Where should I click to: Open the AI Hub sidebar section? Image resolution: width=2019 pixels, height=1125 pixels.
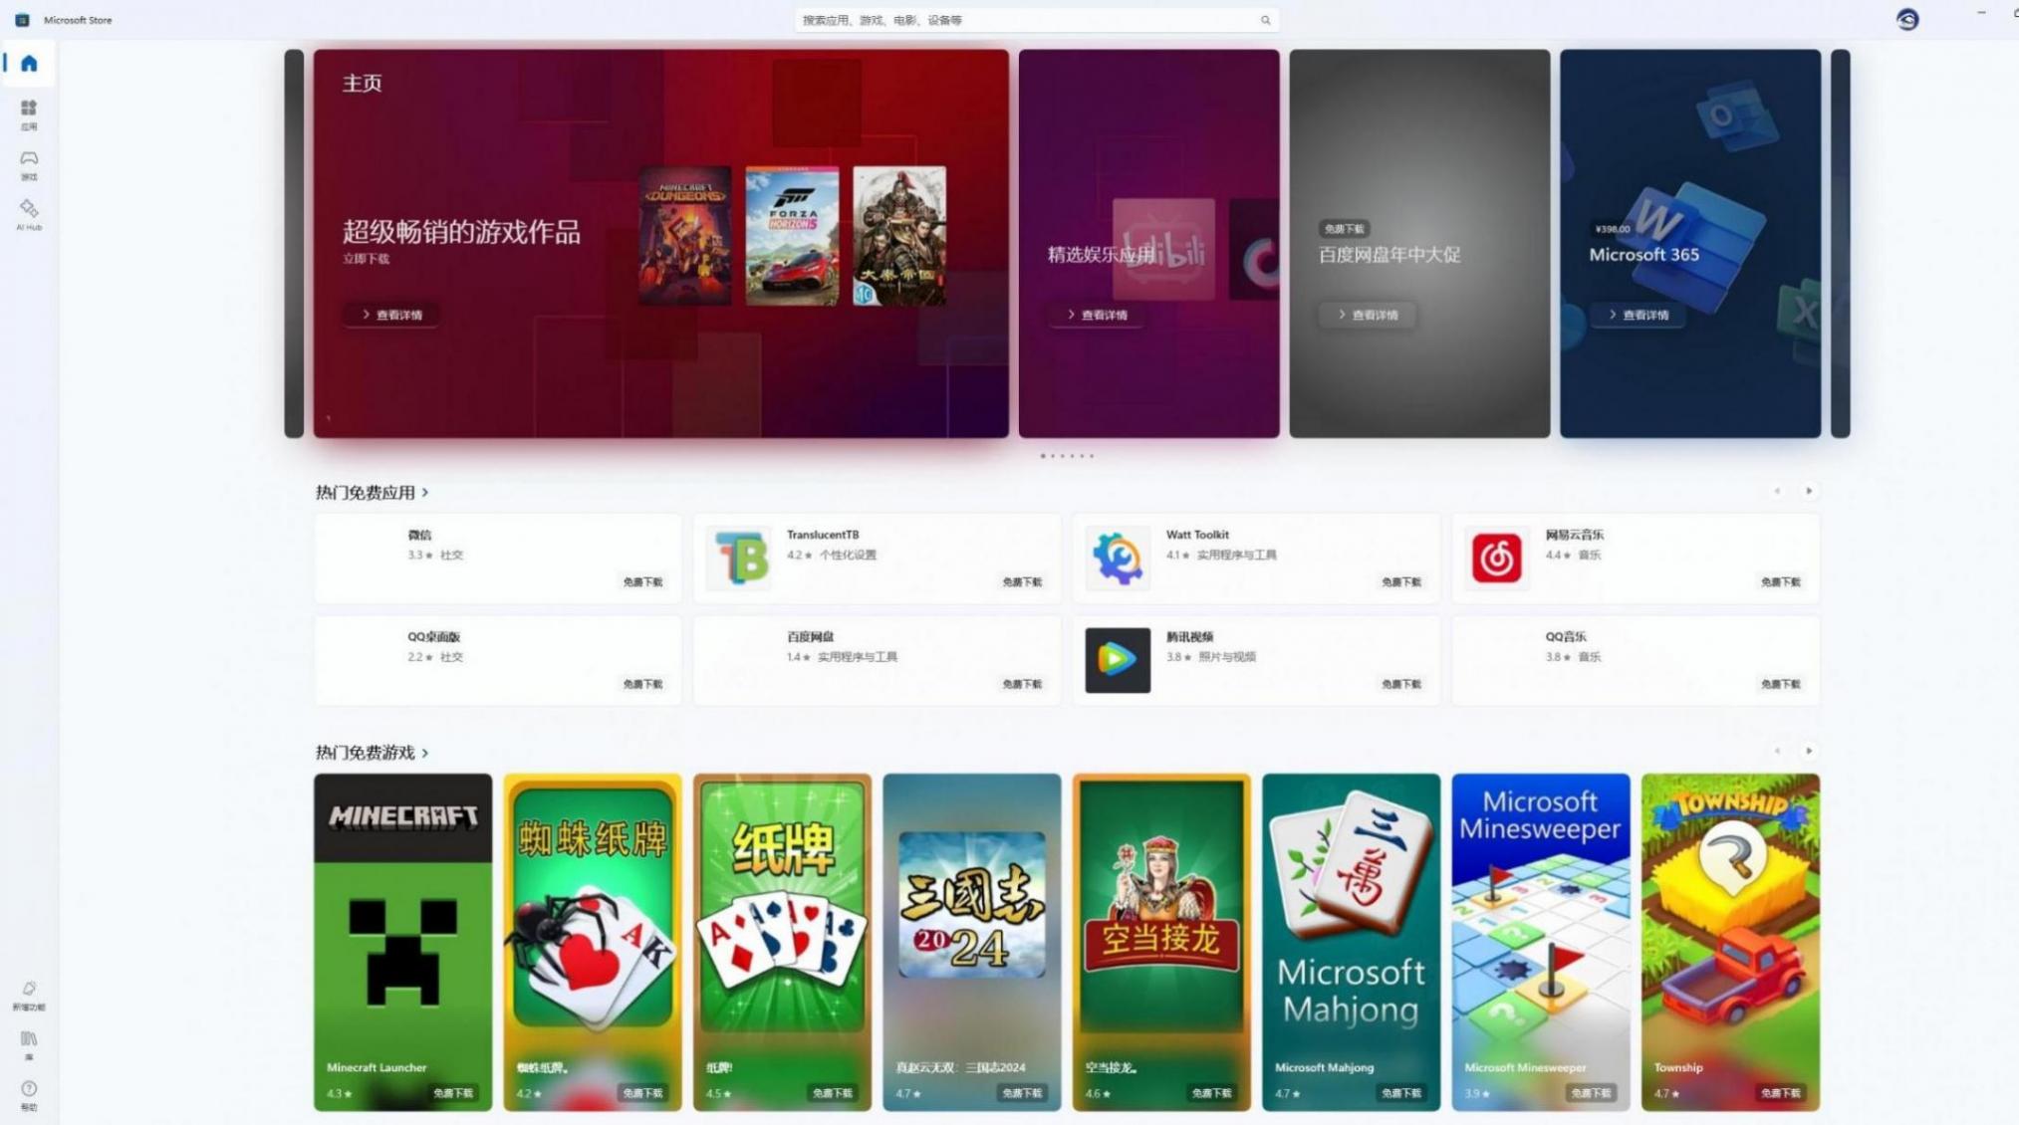pyautogui.click(x=29, y=214)
